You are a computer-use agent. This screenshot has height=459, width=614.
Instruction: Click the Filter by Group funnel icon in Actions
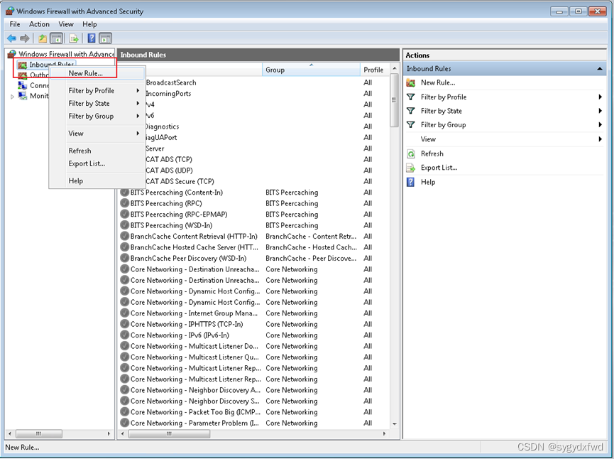click(410, 124)
